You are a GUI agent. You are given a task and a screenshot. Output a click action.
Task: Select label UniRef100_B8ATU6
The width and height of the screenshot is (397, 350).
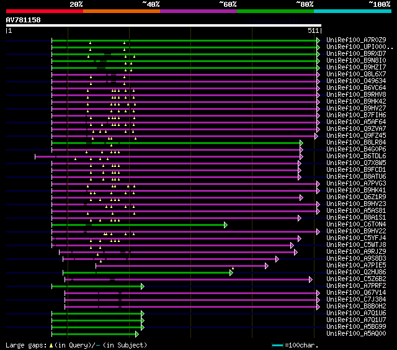point(356,176)
